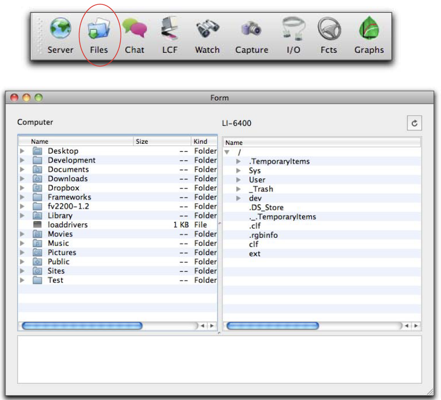This screenshot has height=400, width=441.
Task: Expand the _Trash directory
Action: [238, 189]
